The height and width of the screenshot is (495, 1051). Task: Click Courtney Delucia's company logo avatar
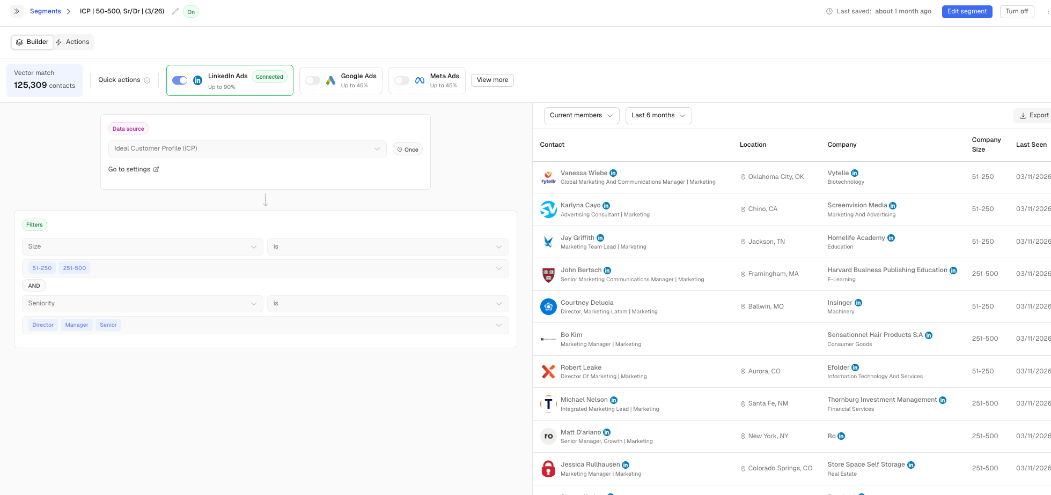click(548, 307)
